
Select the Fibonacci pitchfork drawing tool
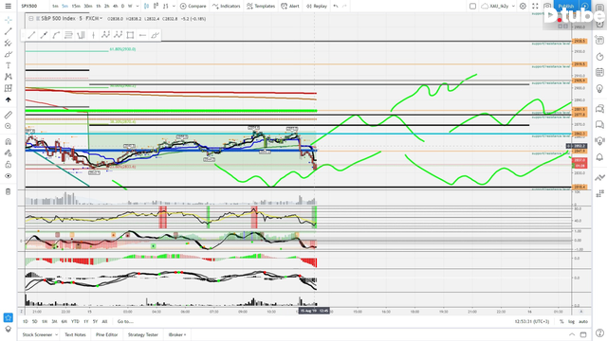point(9,43)
